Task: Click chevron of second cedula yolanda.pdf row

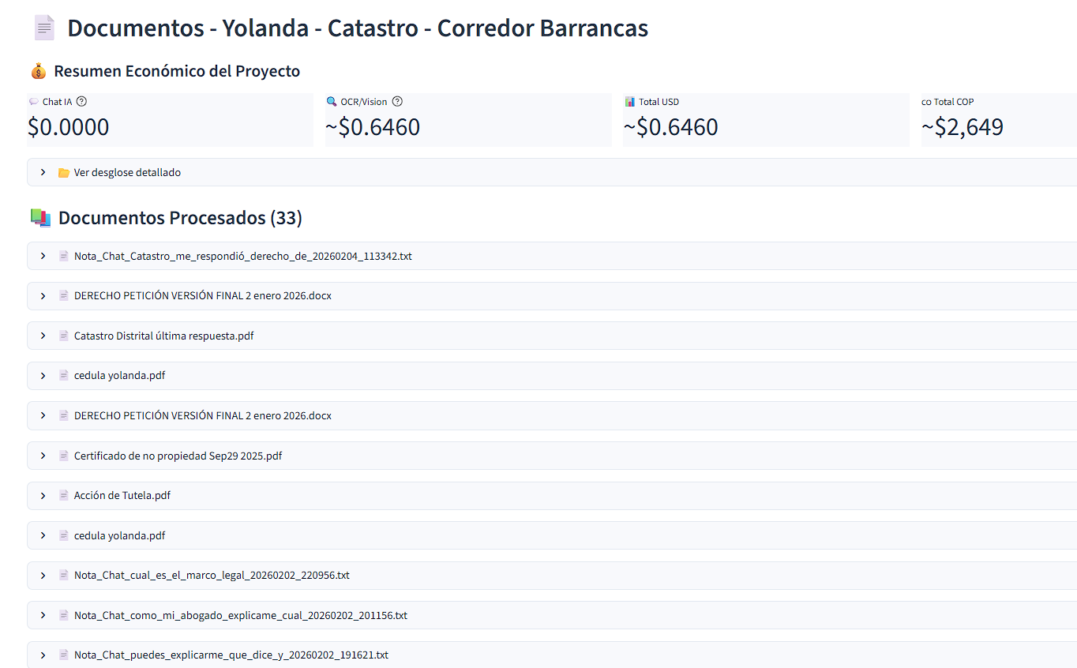Action: tap(43, 536)
